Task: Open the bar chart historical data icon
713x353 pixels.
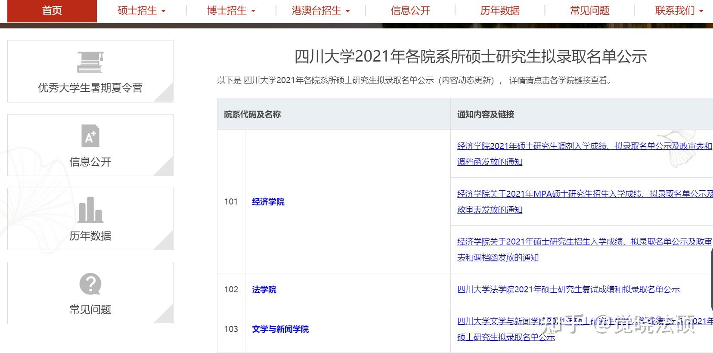Action: [90, 210]
